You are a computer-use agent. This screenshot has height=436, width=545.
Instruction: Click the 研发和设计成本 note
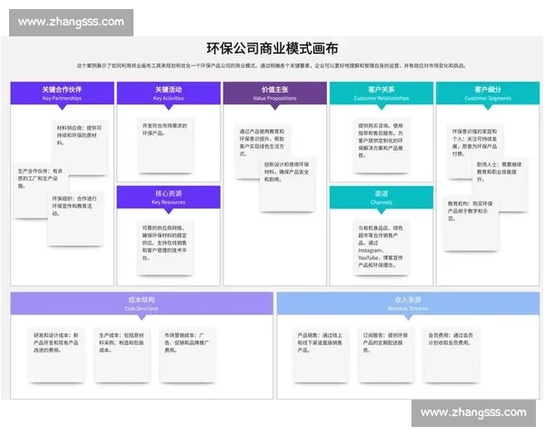click(x=56, y=355)
